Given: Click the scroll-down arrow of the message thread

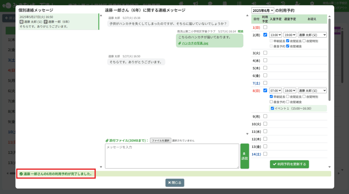Looking at the screenshot, I should [247, 134].
